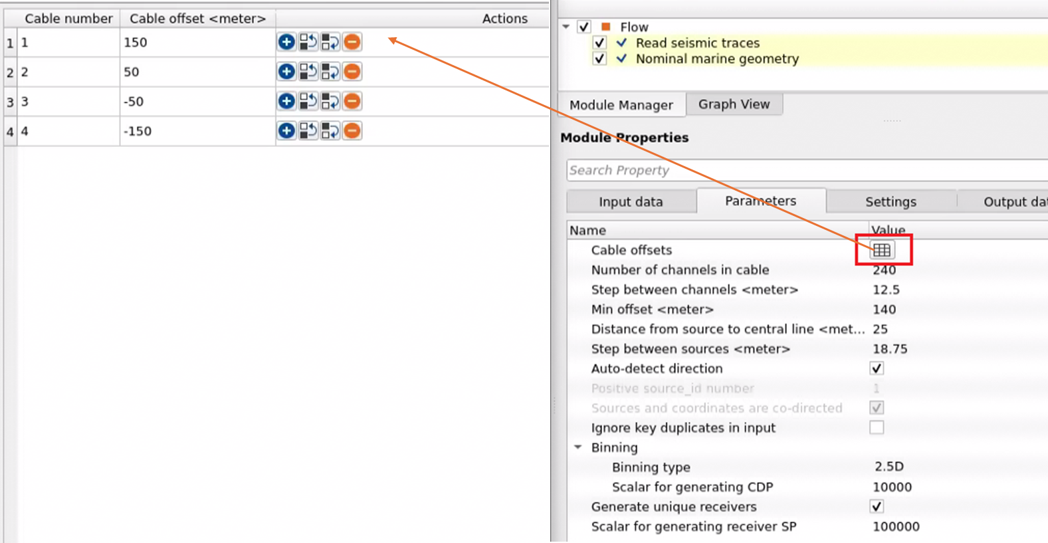Click the add row icon for cable 1
This screenshot has width=1048, height=543.
pyautogui.click(x=286, y=42)
